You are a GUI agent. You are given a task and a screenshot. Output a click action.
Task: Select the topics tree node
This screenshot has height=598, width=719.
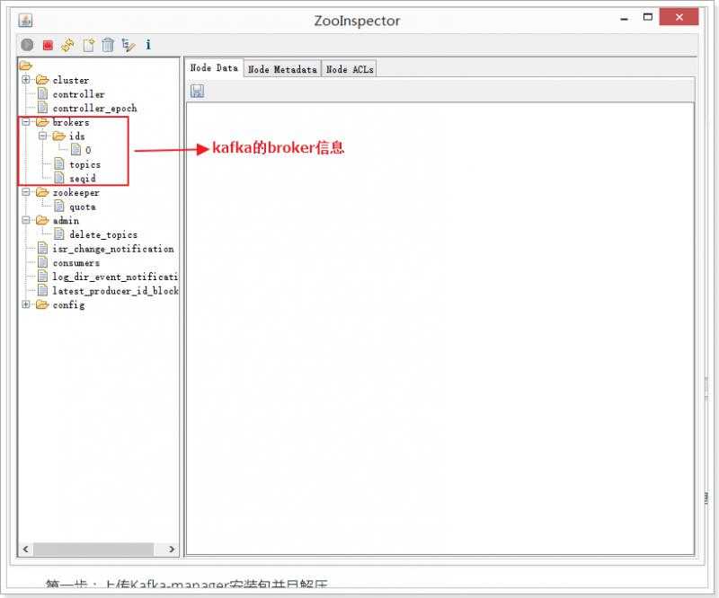pyautogui.click(x=84, y=164)
